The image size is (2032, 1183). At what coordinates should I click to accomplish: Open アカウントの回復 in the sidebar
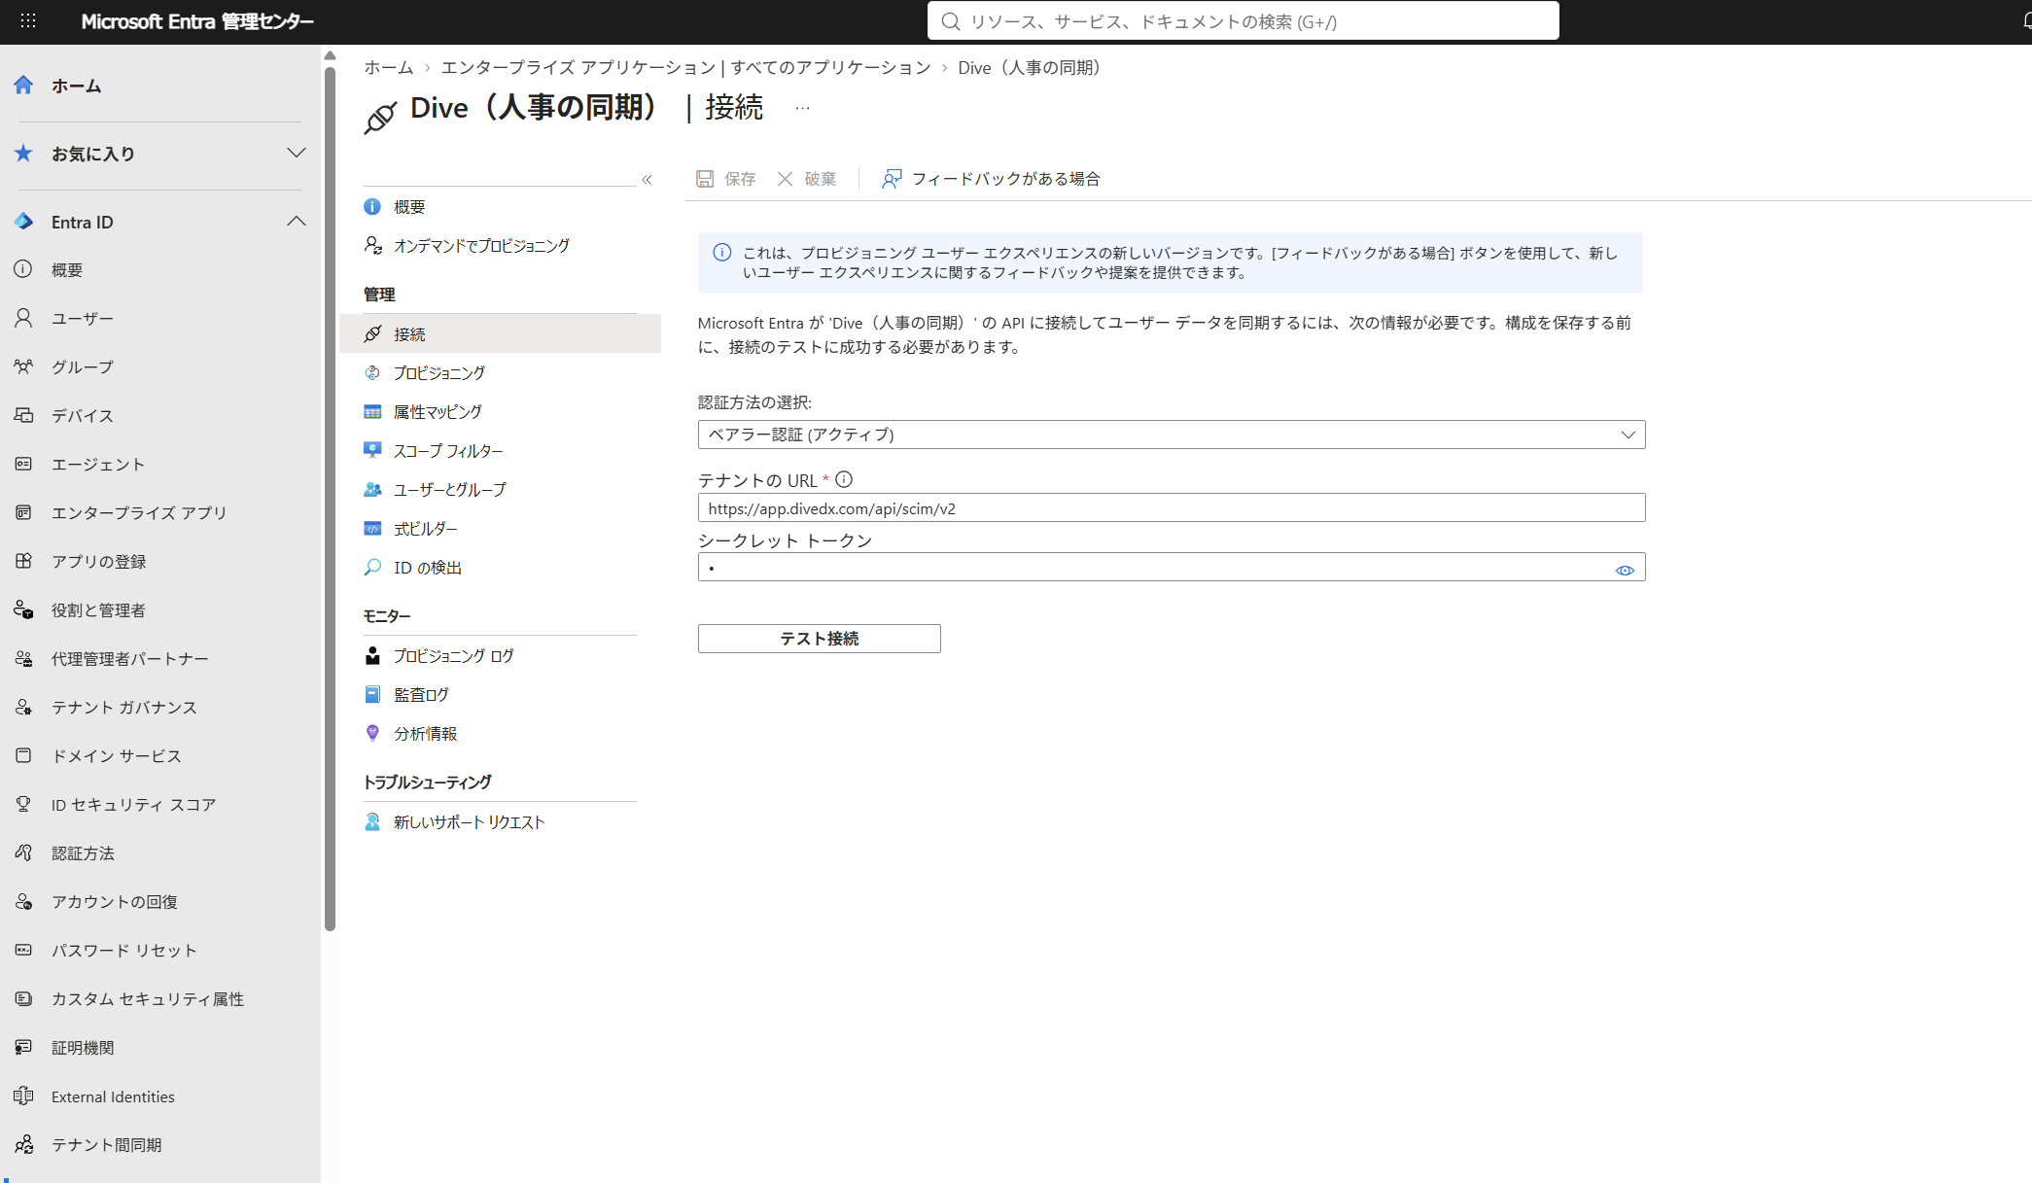coord(115,902)
